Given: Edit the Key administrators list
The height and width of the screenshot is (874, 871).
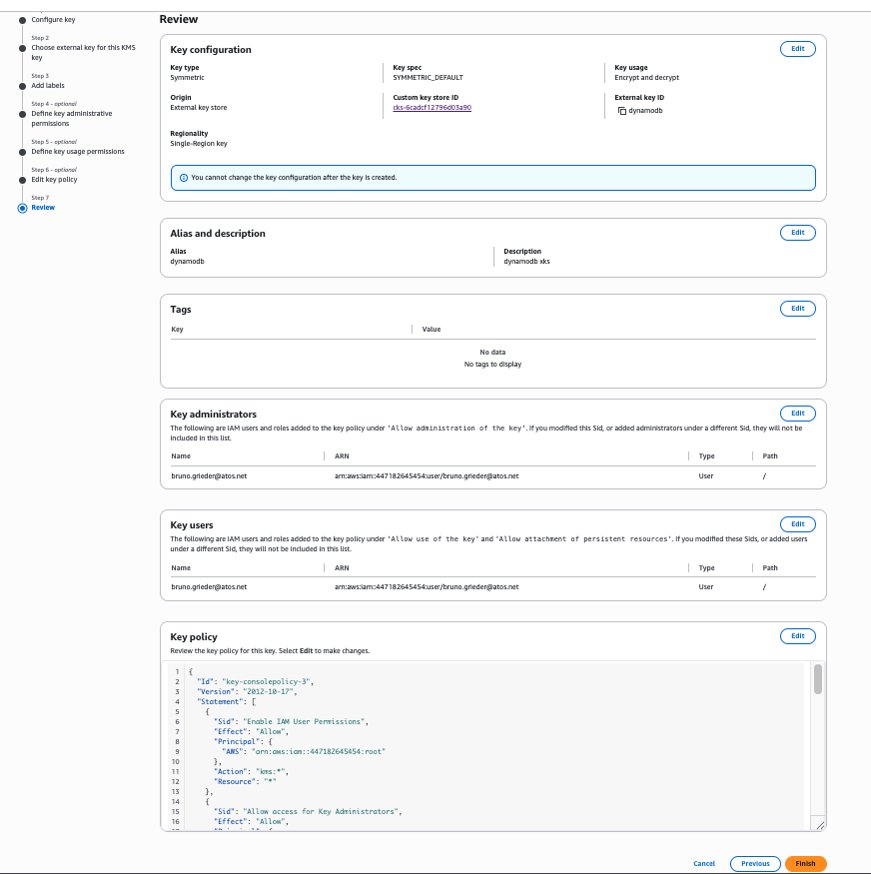Looking at the screenshot, I should click(797, 413).
